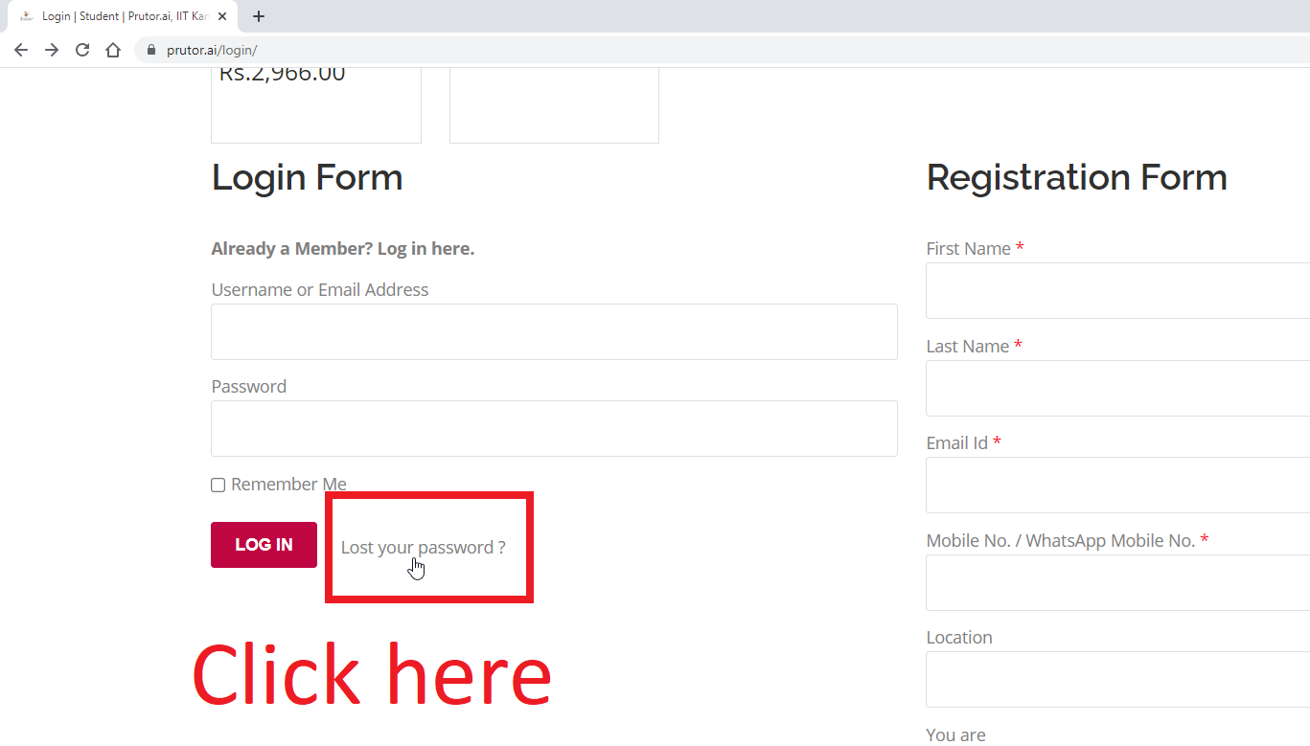Click the Last Name input box
The height and width of the screenshot is (746, 1310).
[1117, 389]
